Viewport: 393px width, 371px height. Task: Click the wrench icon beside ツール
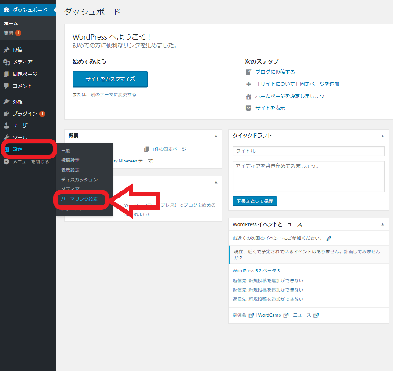(x=6, y=137)
